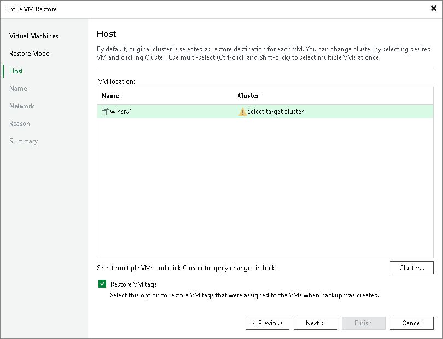Go back with the Previous button
Viewport: 443px width, 339px height.
pyautogui.click(x=267, y=323)
